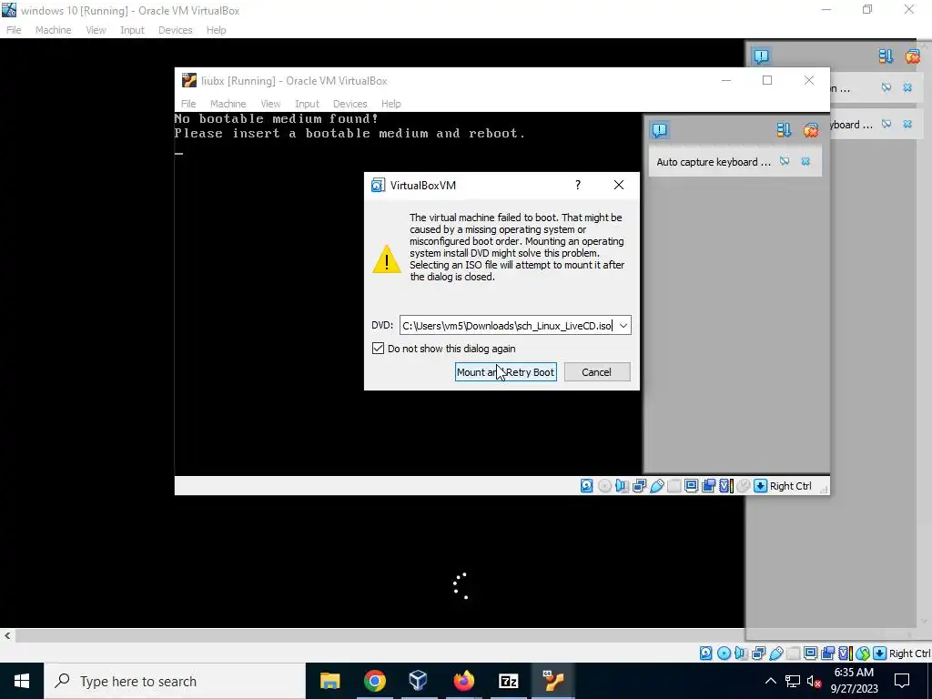The height and width of the screenshot is (699, 932).
Task: Open File Explorer from the taskbar
Action: [329, 681]
